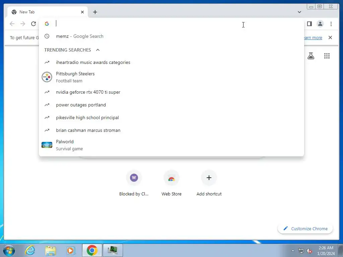Open a new tab with plus button
Screen dimensions: 343x257
pos(95,12)
